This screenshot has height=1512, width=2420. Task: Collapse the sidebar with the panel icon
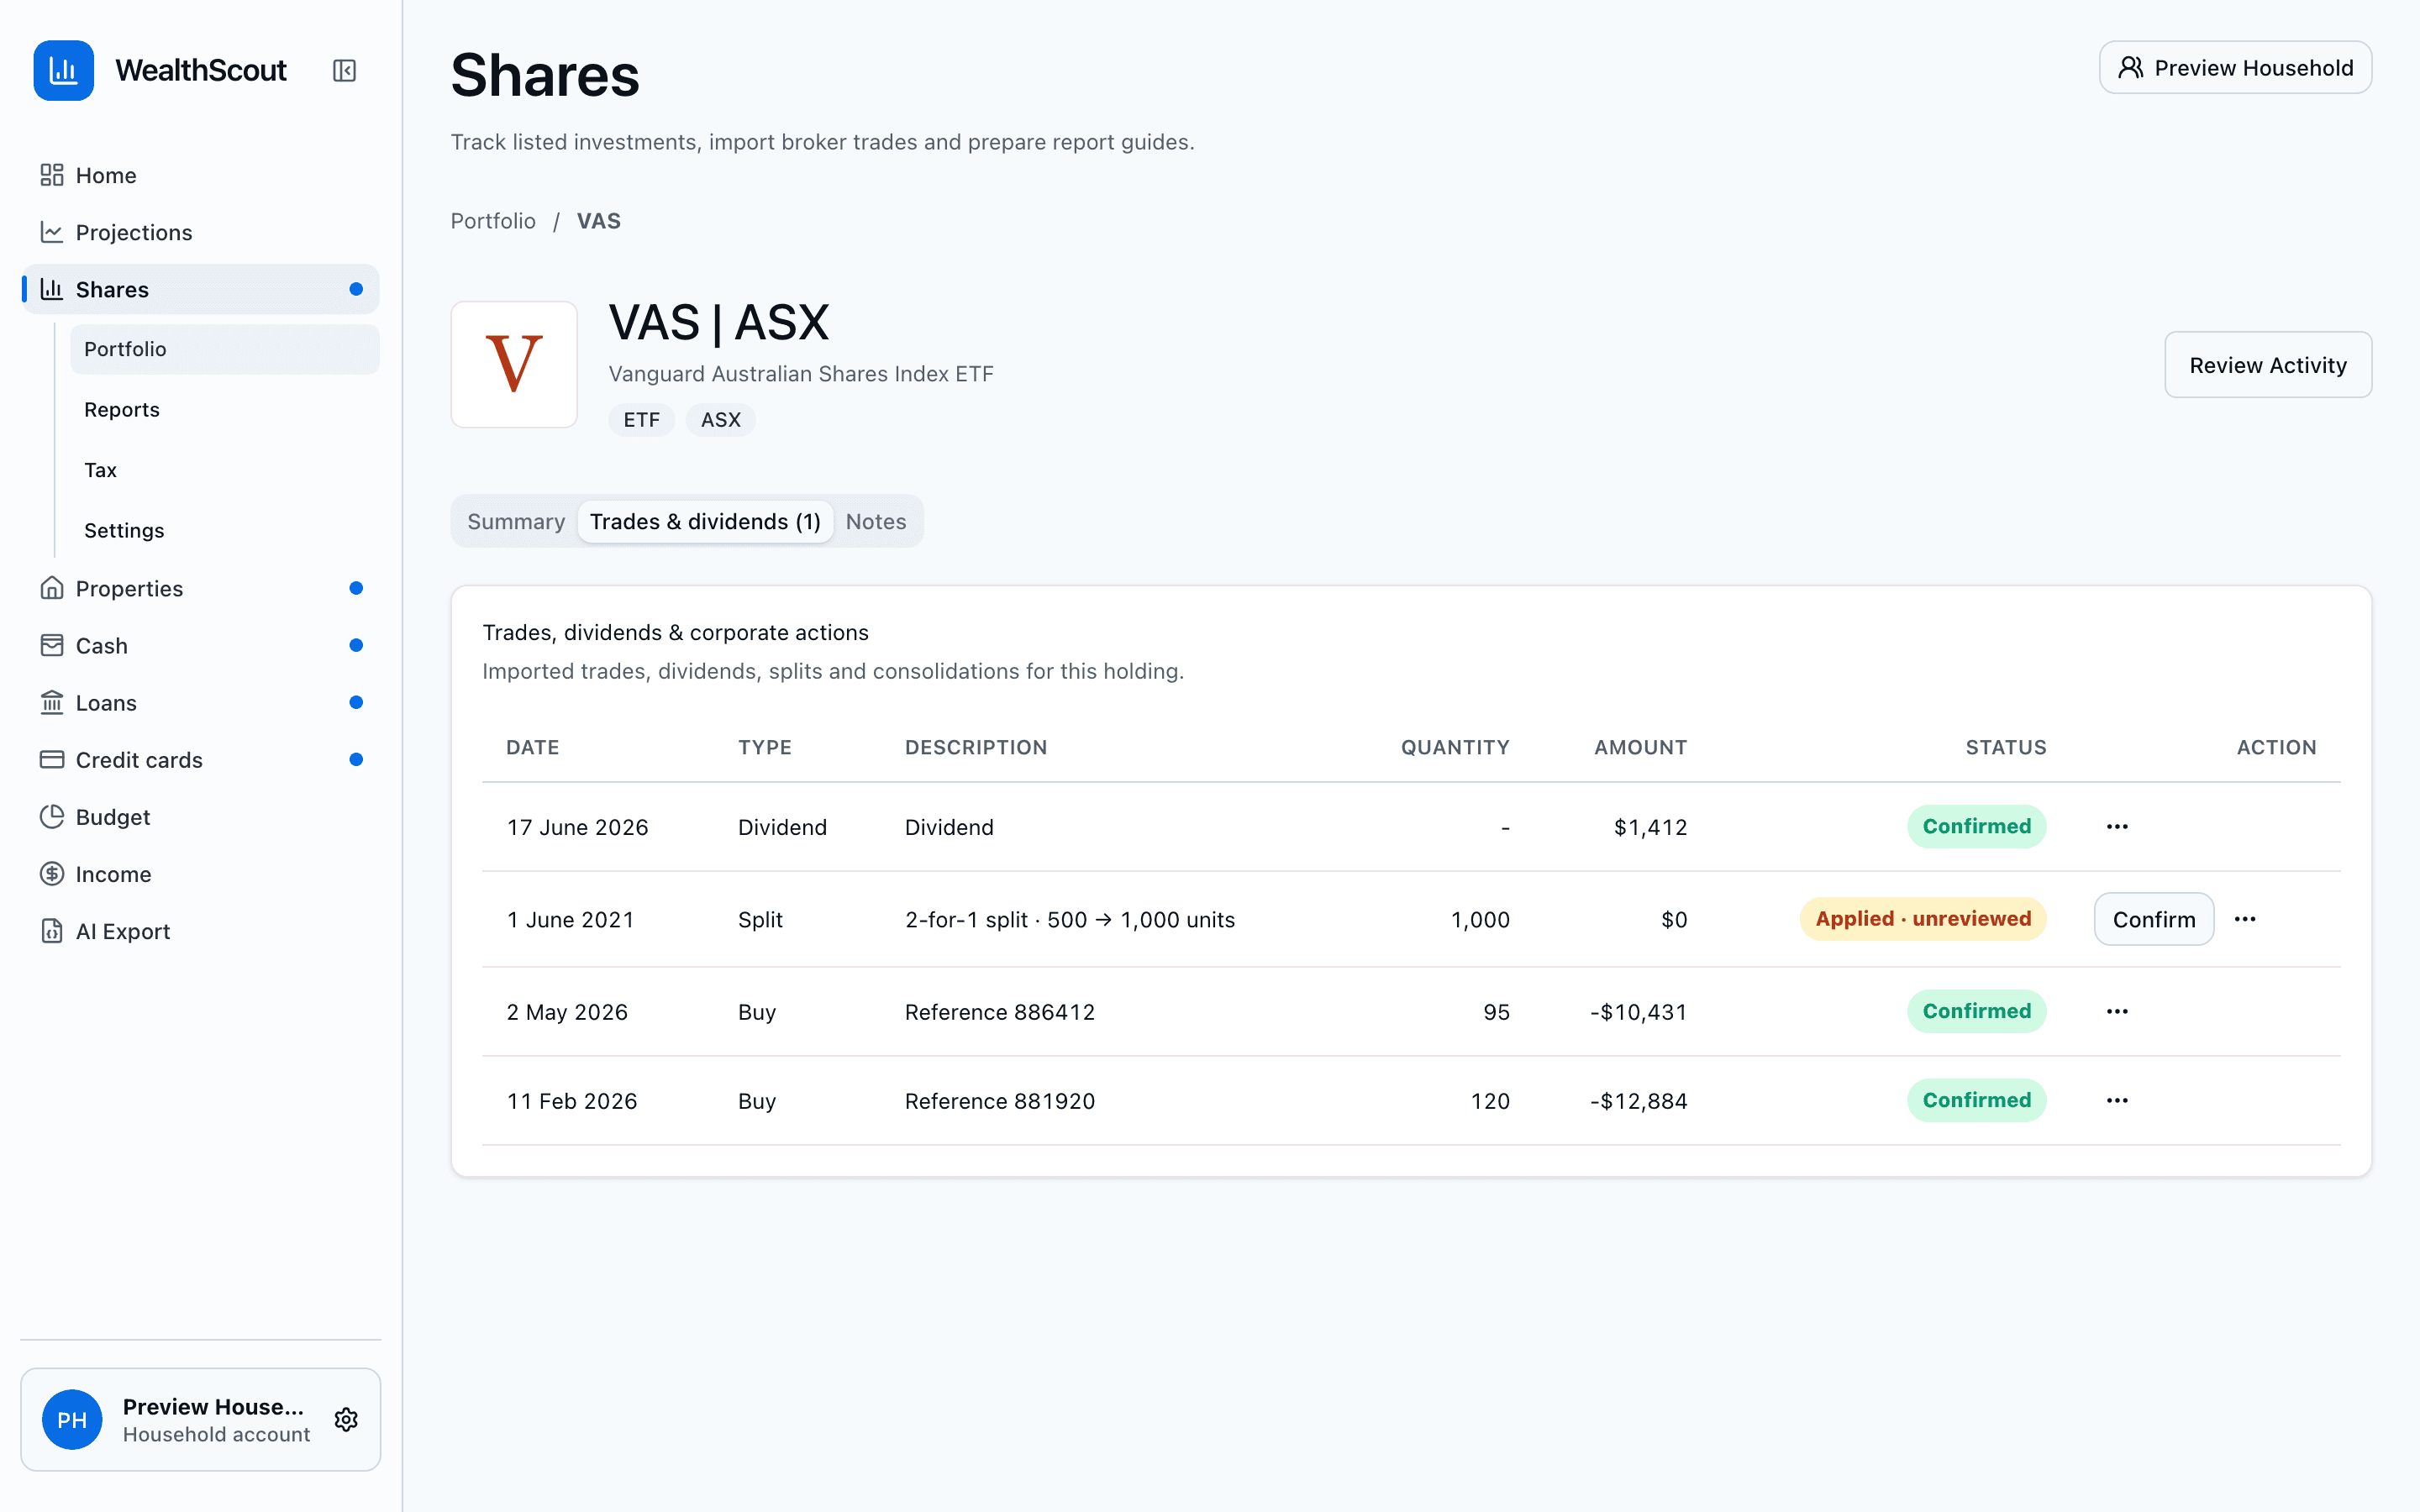pos(344,70)
